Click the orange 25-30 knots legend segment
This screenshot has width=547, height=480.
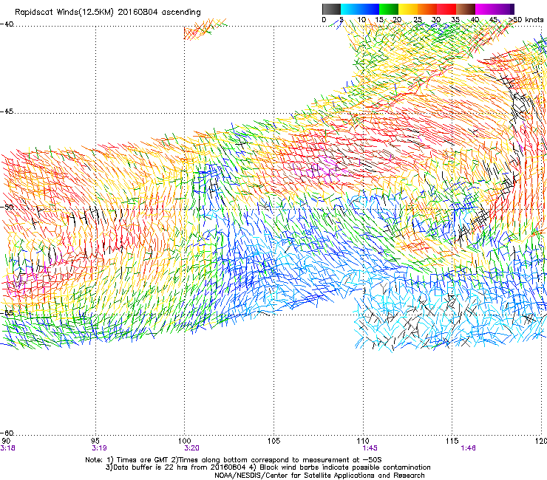(x=427, y=9)
